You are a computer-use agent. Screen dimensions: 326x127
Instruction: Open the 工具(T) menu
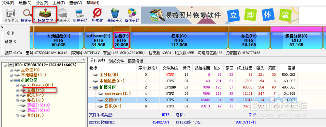59,3
